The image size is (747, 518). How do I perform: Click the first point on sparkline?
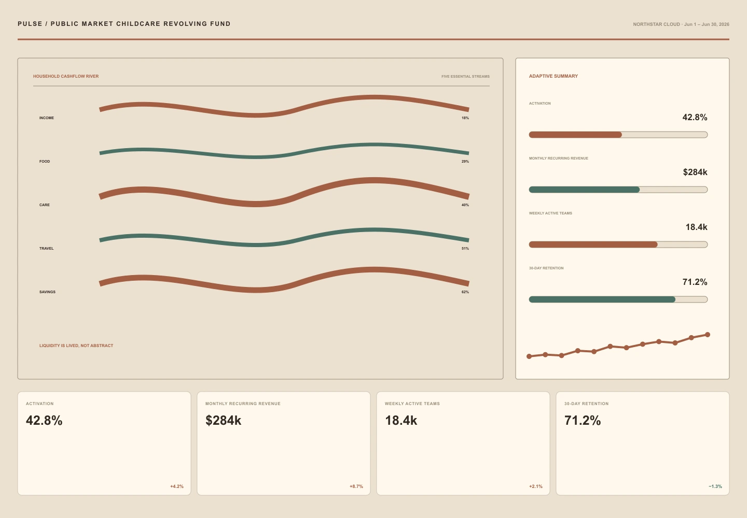tap(529, 356)
